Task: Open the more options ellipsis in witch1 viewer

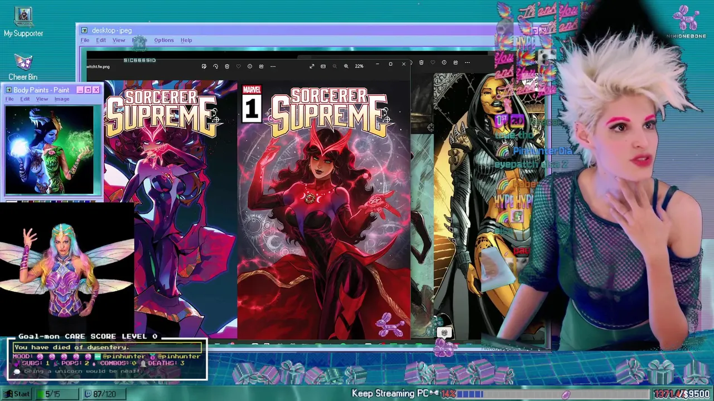Action: pos(273,66)
